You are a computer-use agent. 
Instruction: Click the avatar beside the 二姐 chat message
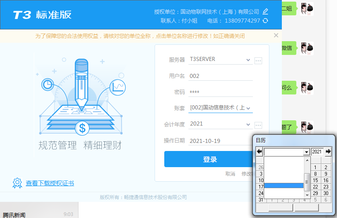(307, 8)
